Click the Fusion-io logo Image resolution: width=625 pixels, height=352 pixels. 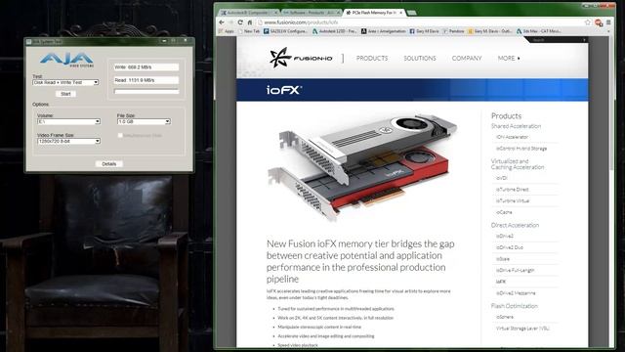click(x=301, y=58)
